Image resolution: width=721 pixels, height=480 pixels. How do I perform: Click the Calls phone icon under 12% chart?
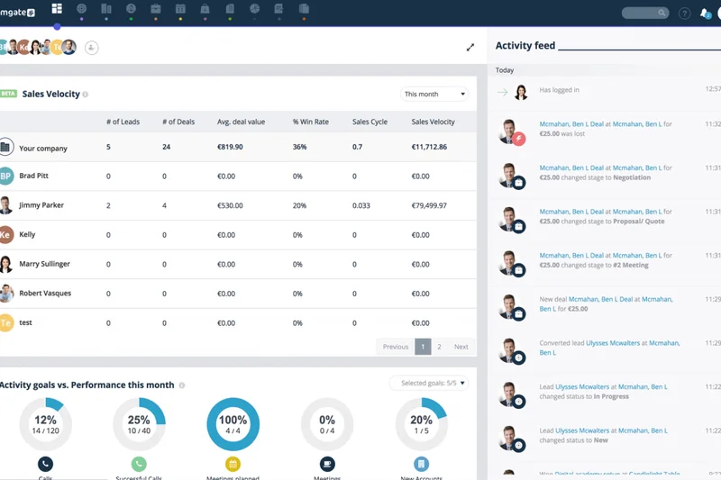click(45, 464)
